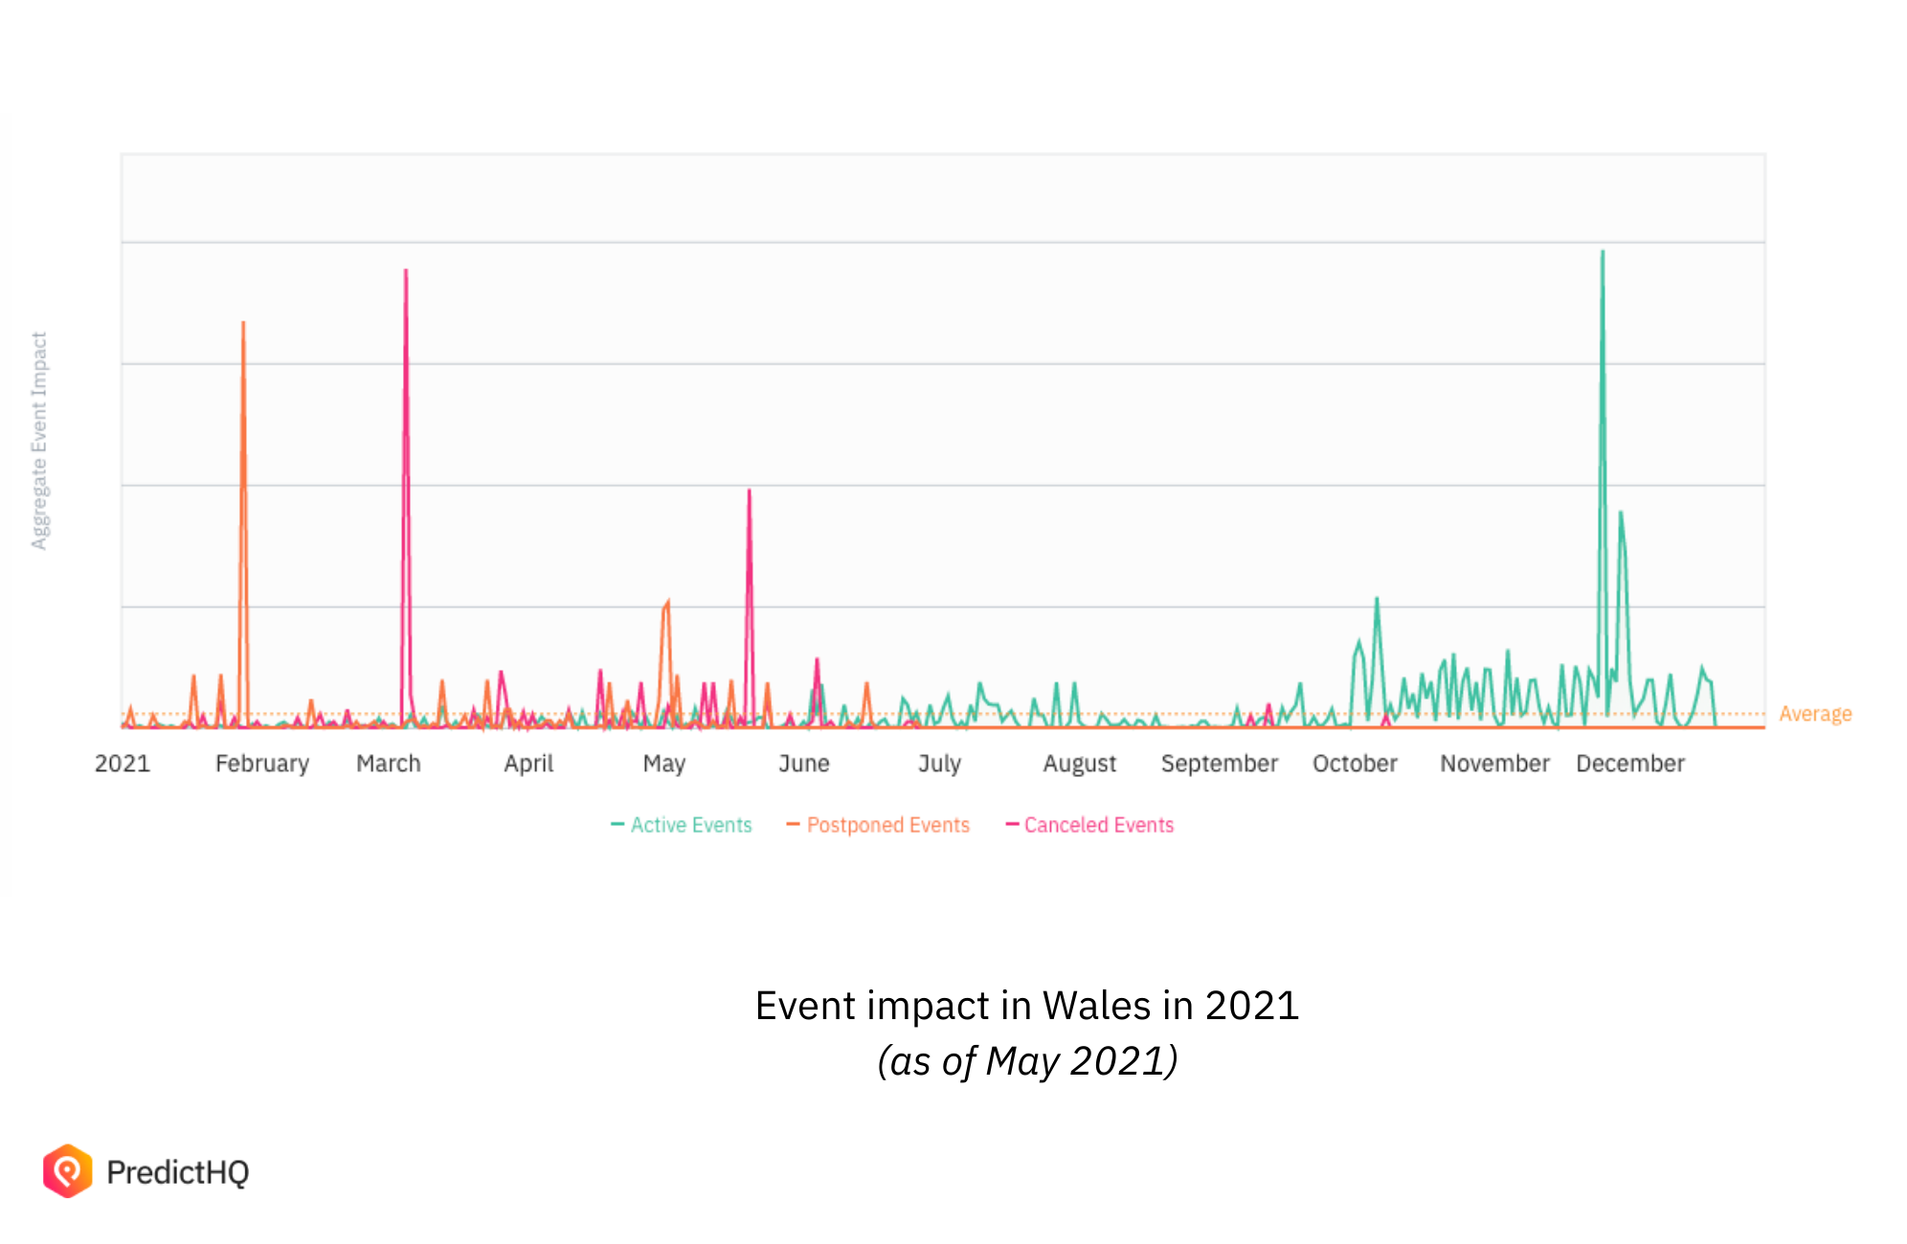
Task: Click the tall green December spike peak
Action: 1602,254
